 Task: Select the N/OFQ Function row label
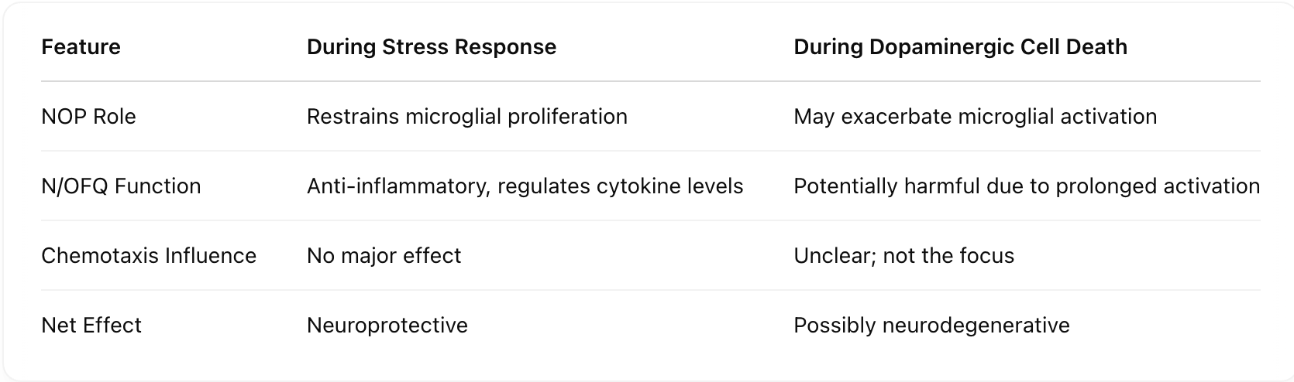pos(121,186)
